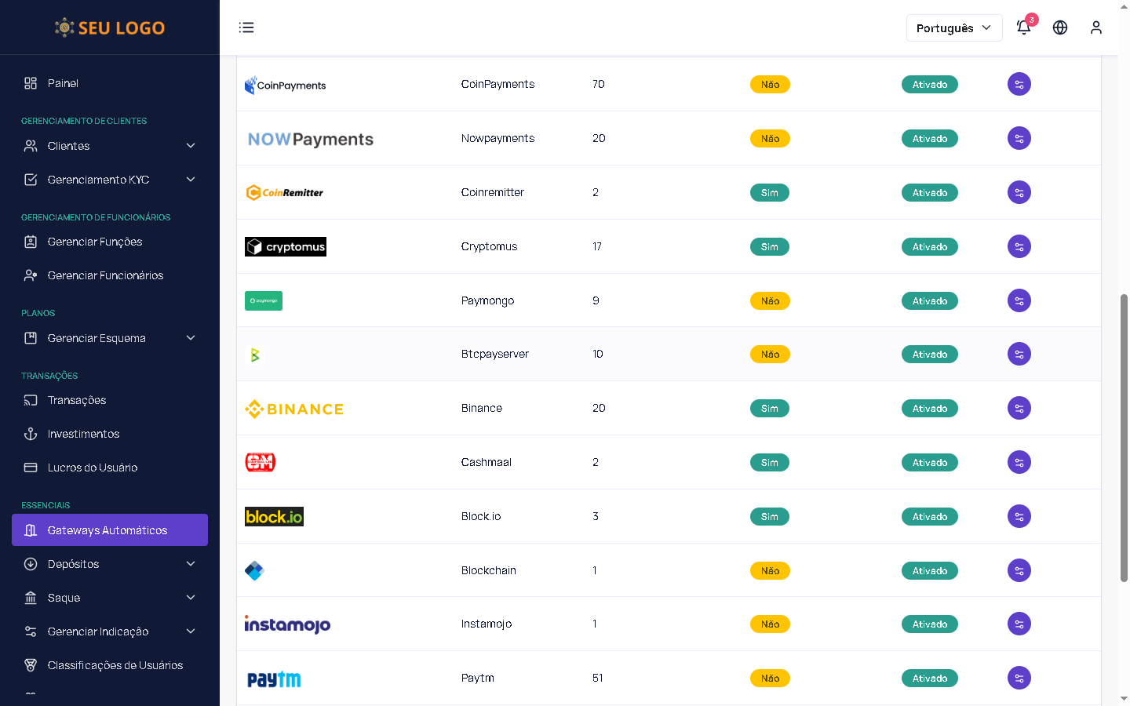The height and width of the screenshot is (706, 1130).
Task: Click the Block.io gateway logo thumbnail
Action: (x=274, y=517)
